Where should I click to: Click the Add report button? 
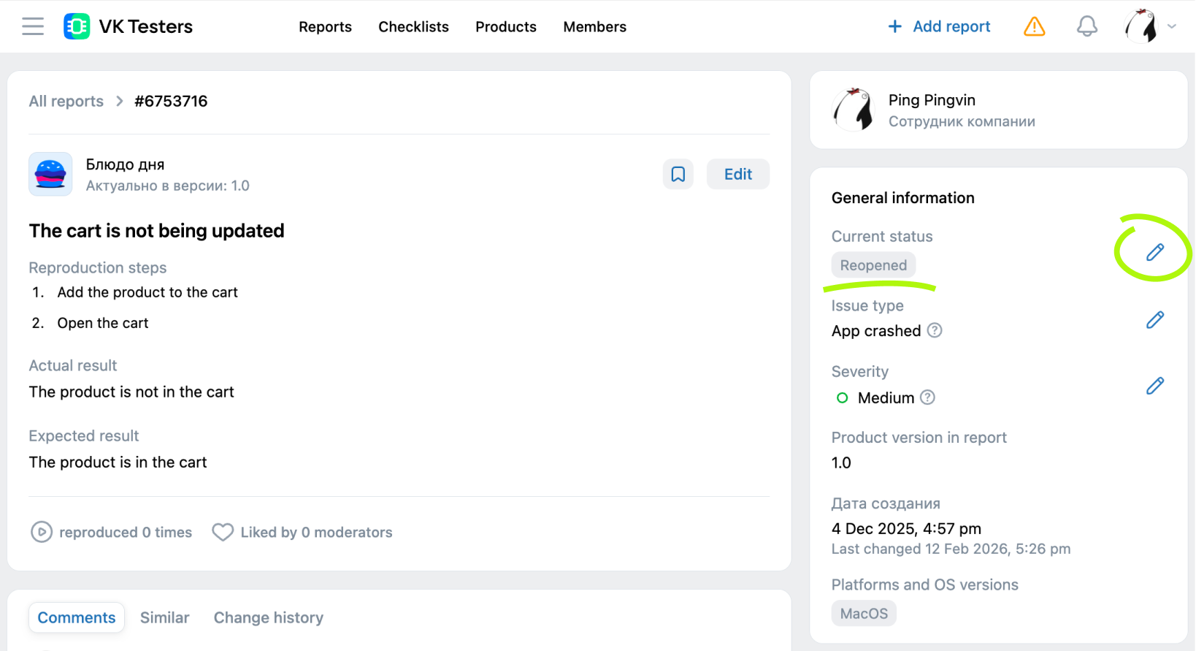(939, 26)
